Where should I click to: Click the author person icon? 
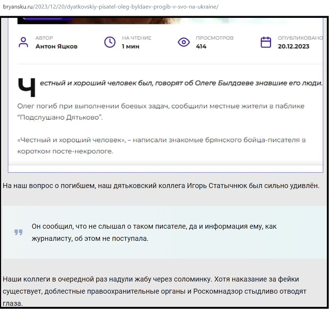click(24, 42)
